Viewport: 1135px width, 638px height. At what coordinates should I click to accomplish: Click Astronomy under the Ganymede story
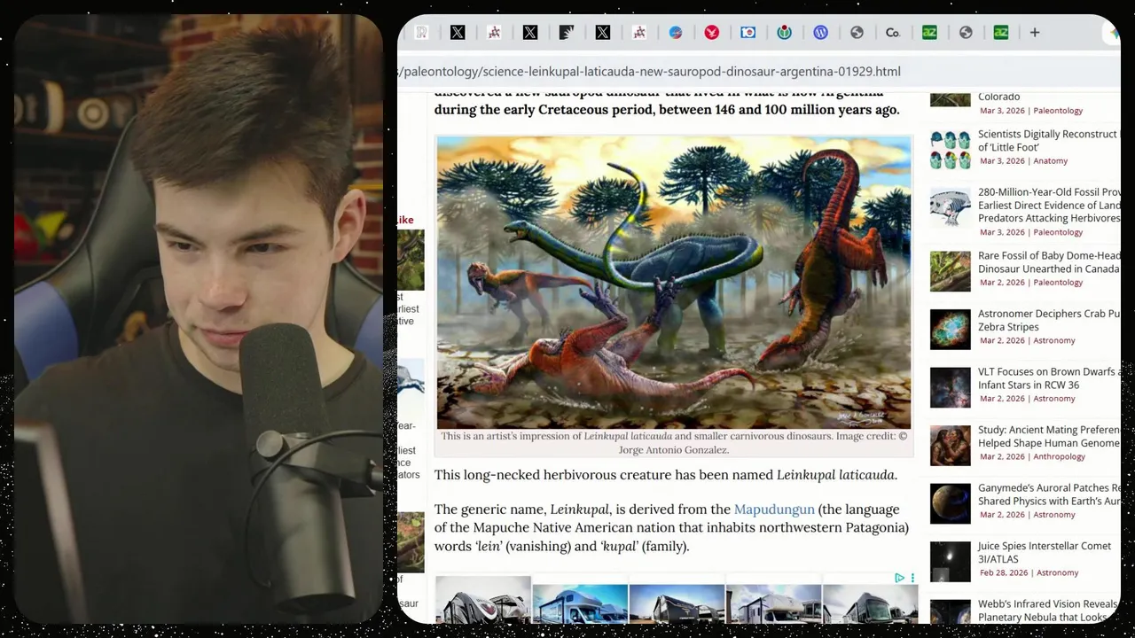[x=1054, y=515]
